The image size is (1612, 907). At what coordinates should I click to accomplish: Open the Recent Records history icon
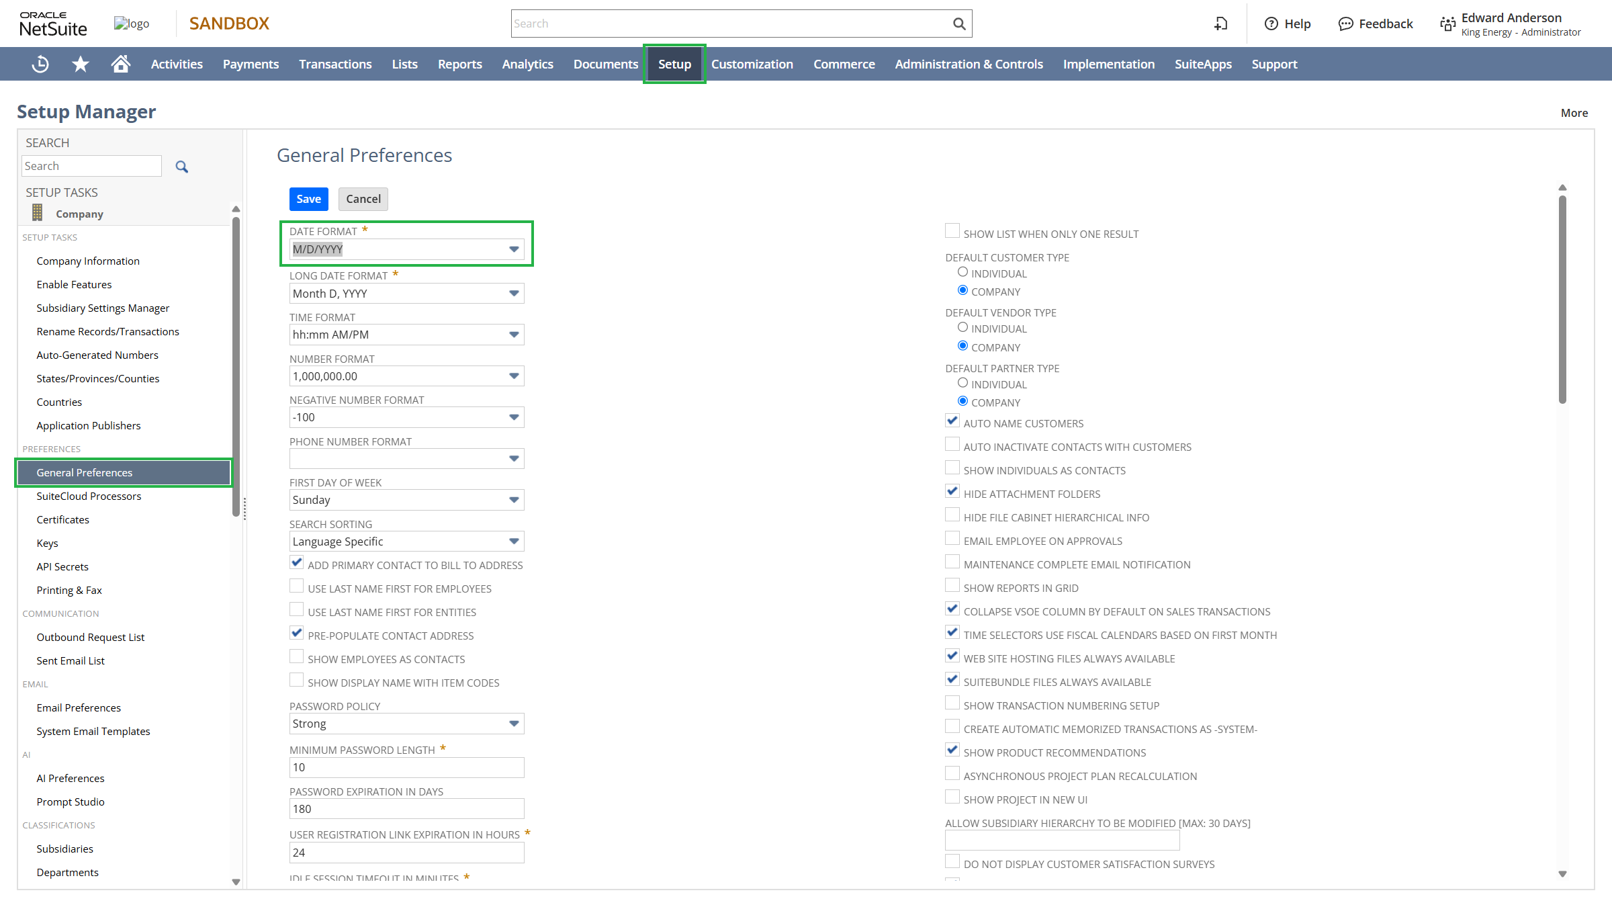[x=40, y=64]
